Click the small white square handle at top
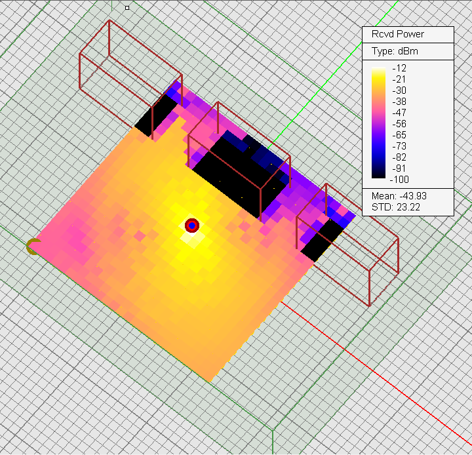 127,8
